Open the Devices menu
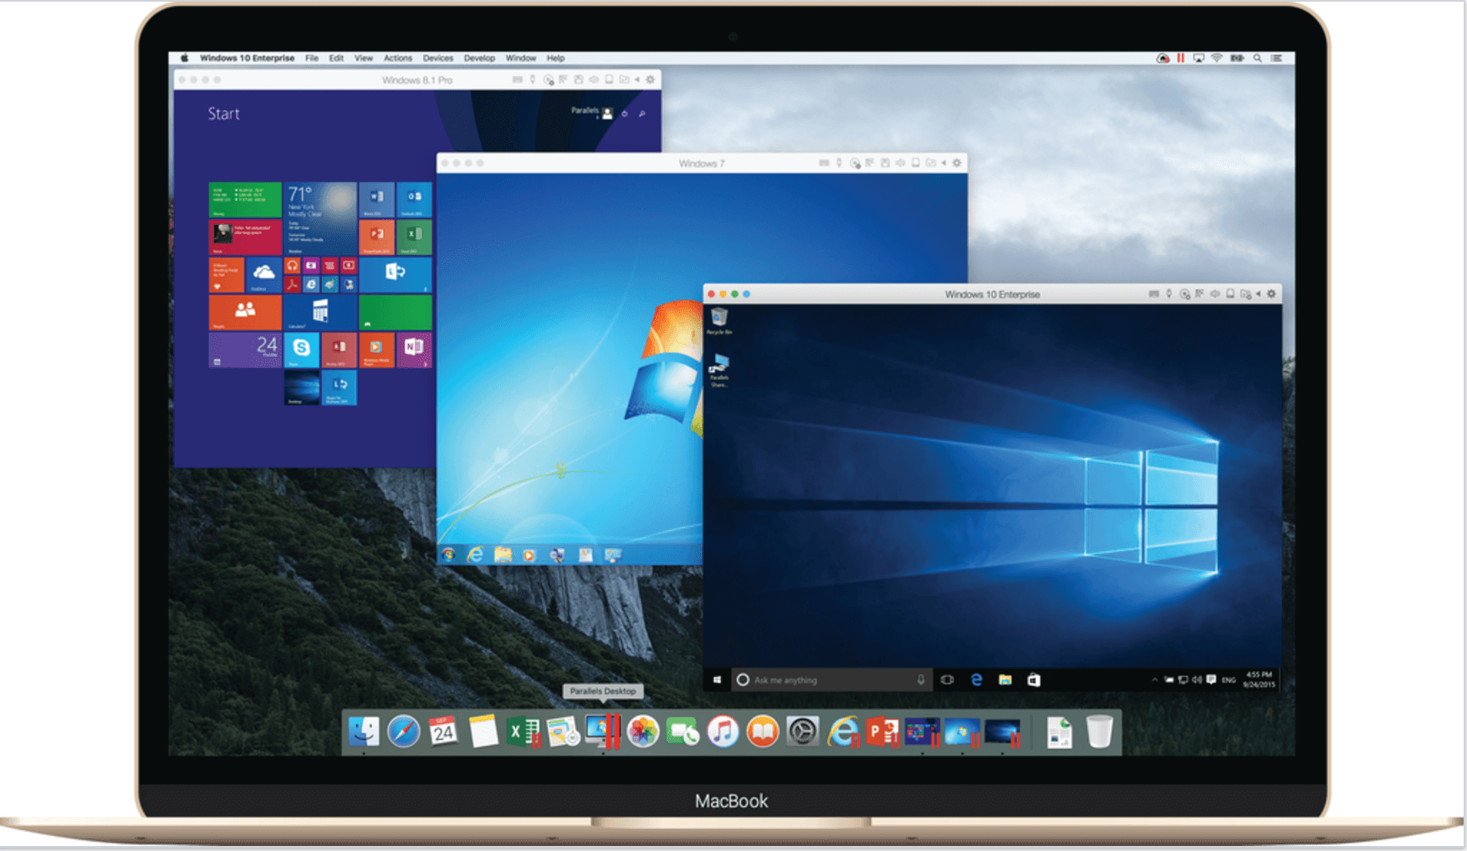 pyautogui.click(x=437, y=59)
